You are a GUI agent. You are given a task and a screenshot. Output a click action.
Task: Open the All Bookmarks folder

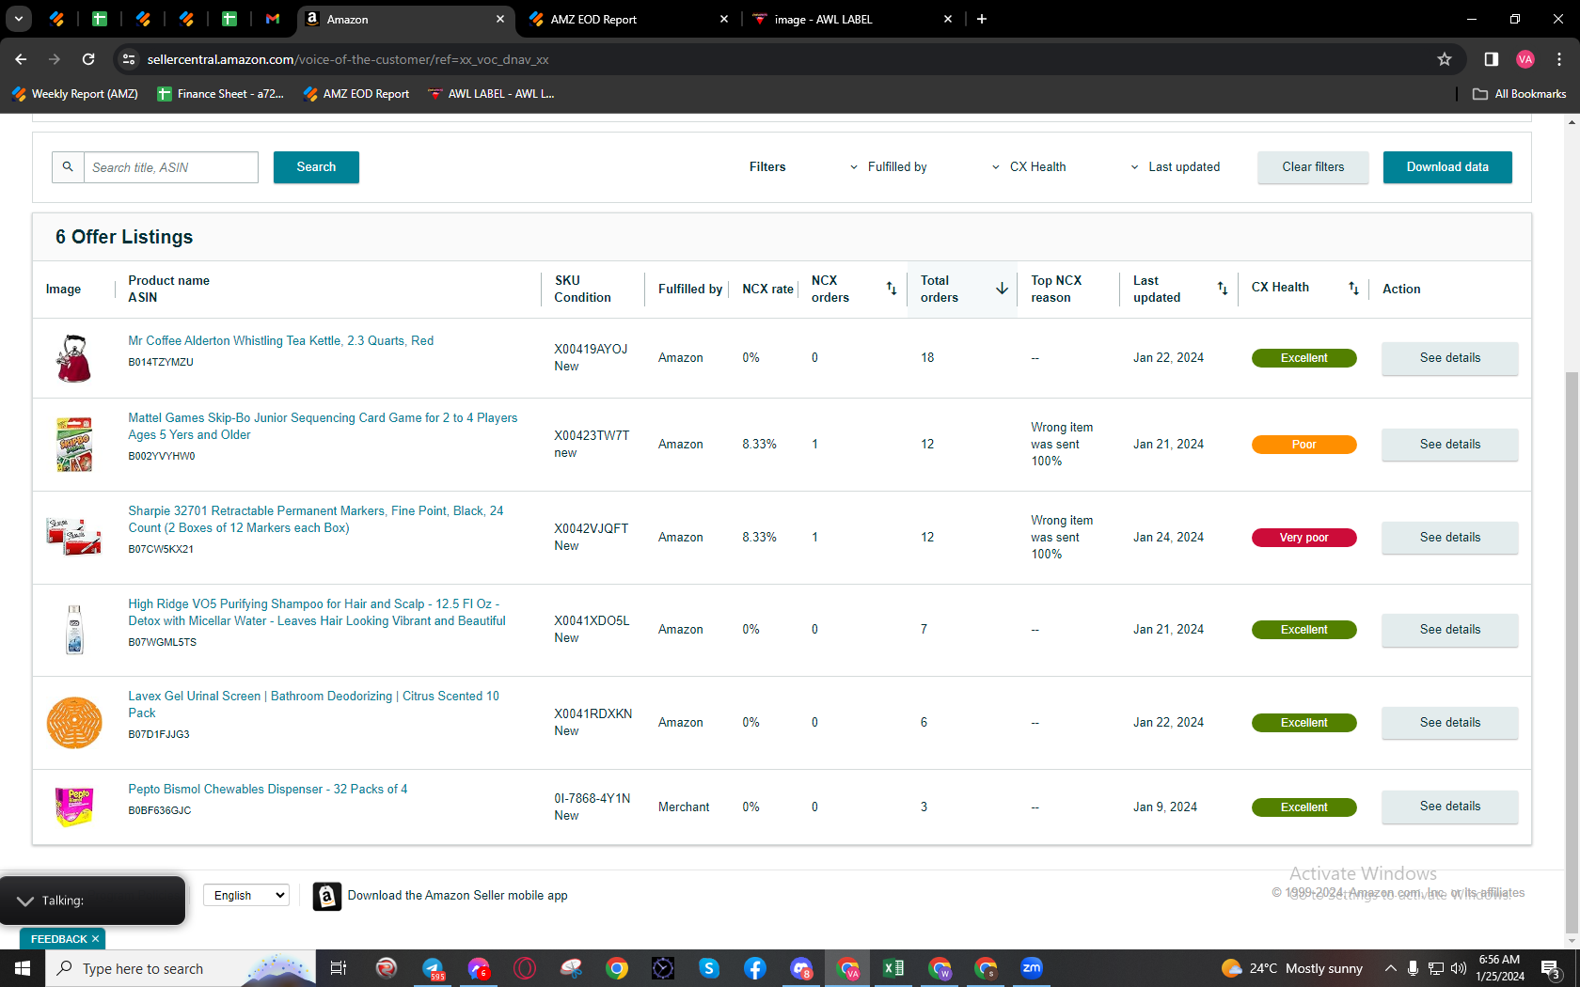click(1520, 94)
